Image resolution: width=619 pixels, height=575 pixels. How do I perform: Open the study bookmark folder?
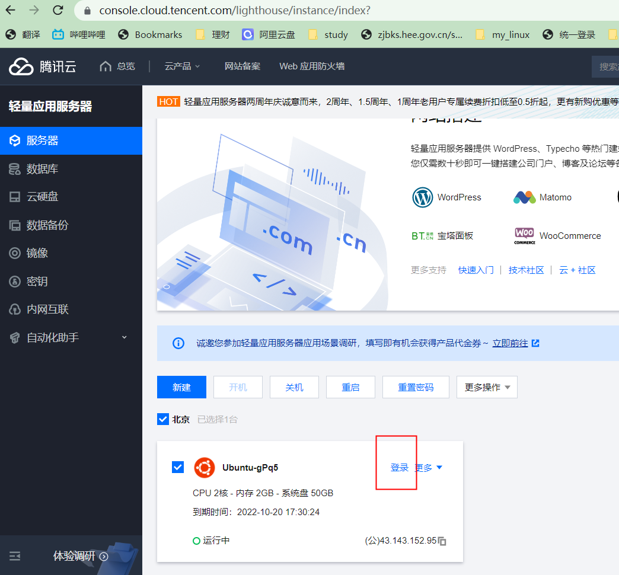click(328, 35)
